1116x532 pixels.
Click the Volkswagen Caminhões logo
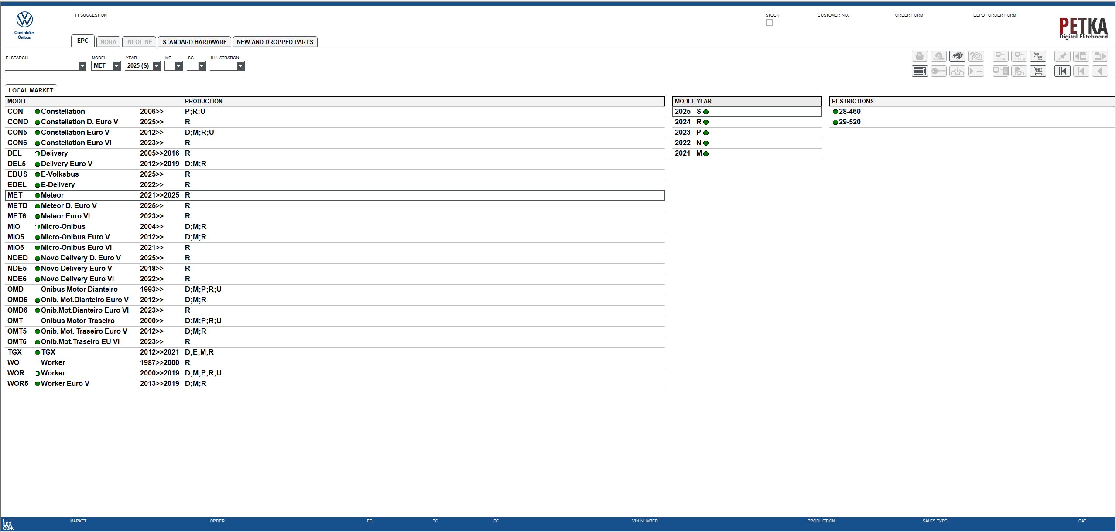point(24,25)
